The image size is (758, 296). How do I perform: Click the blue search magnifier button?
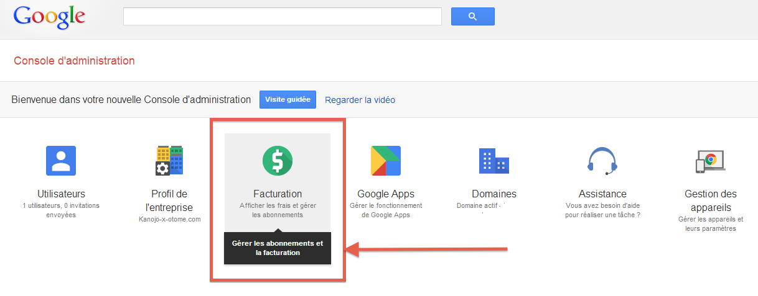coord(473,16)
